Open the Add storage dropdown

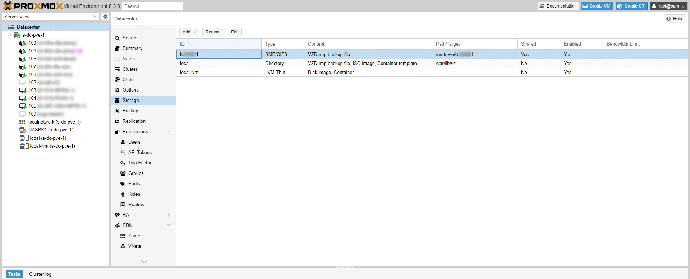[189, 32]
